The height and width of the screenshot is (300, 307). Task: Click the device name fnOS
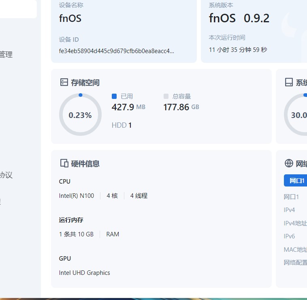[70, 18]
